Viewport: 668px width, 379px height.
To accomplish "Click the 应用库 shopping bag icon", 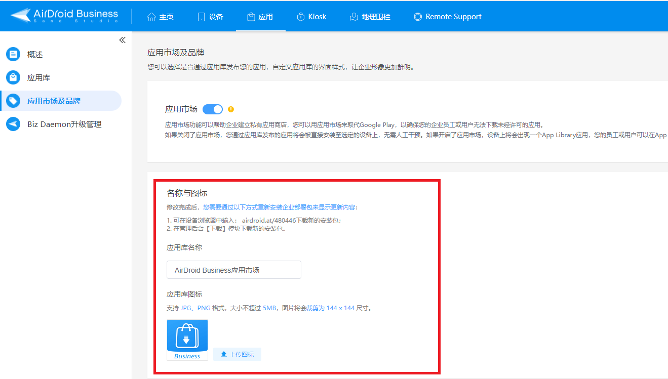I will [x=13, y=77].
